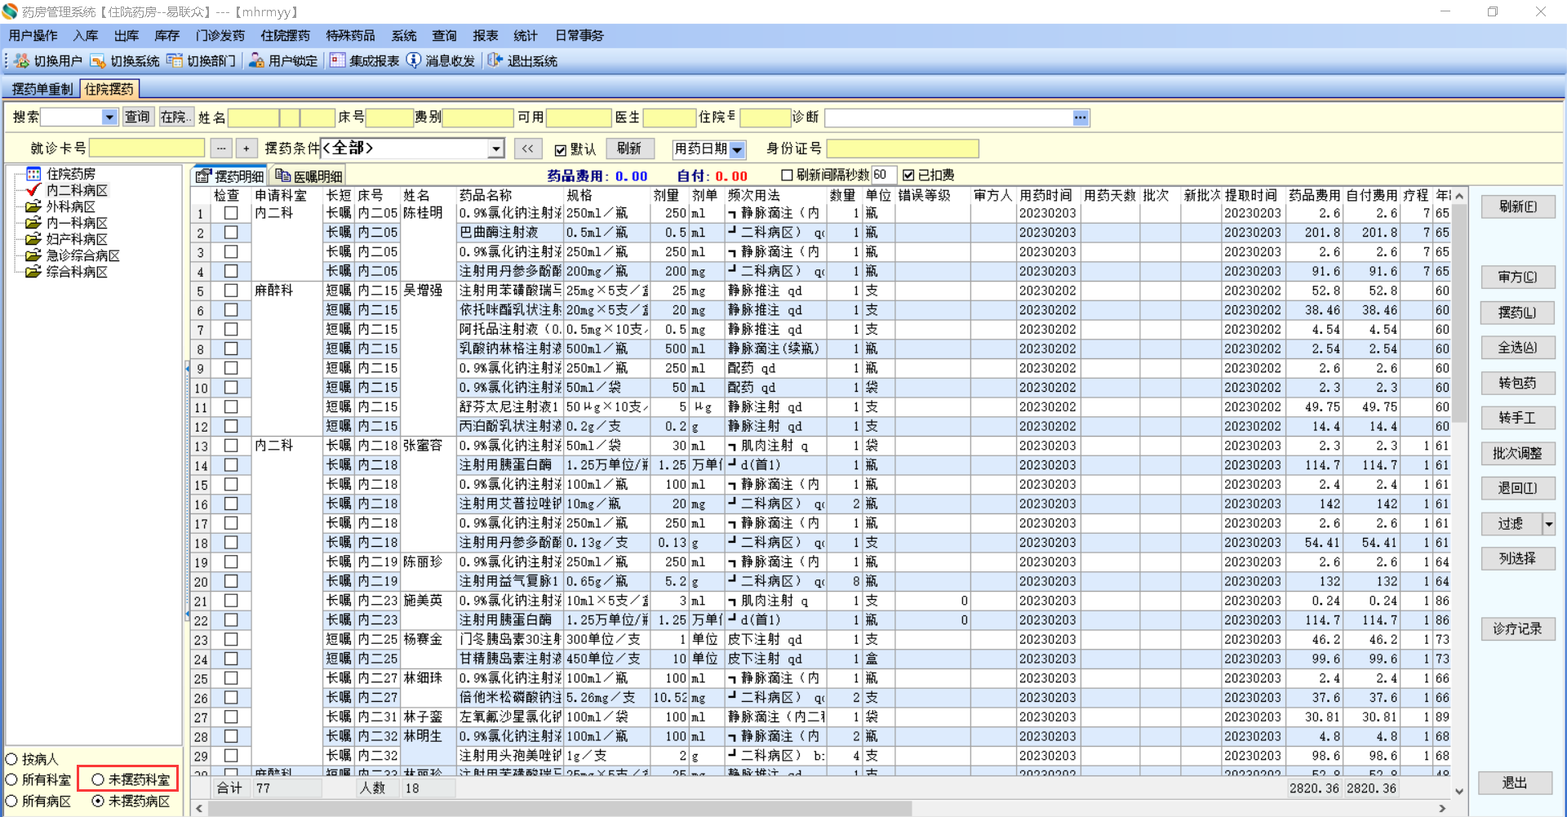Click the 退回(T) button
The image size is (1567, 817).
[1518, 489]
